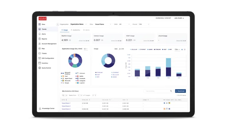
Task: Click Facebook app icon in Vessel Name 3 row
Action: coord(169,109)
